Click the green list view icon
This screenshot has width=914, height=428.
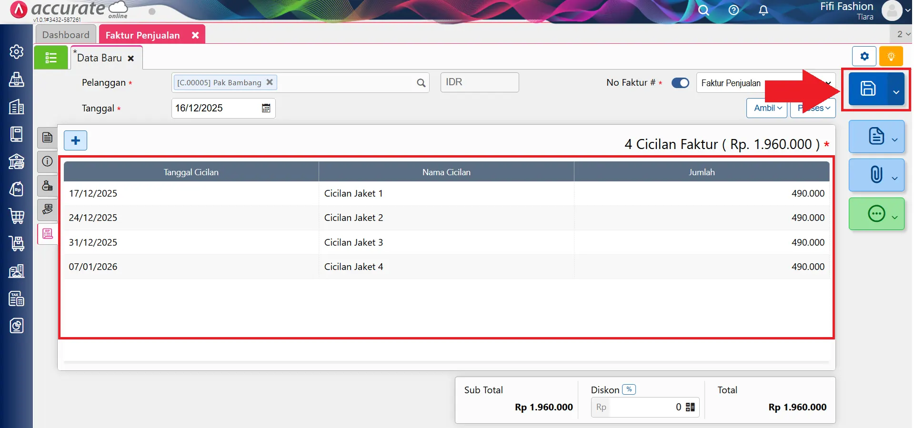(x=51, y=58)
